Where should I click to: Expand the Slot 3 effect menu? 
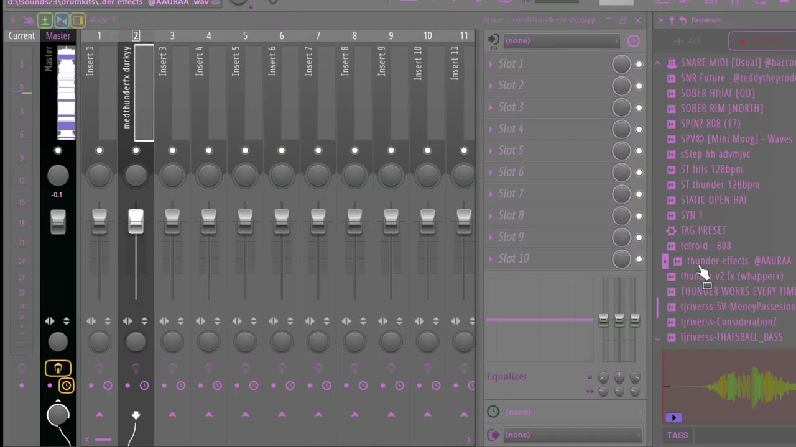tap(491, 107)
